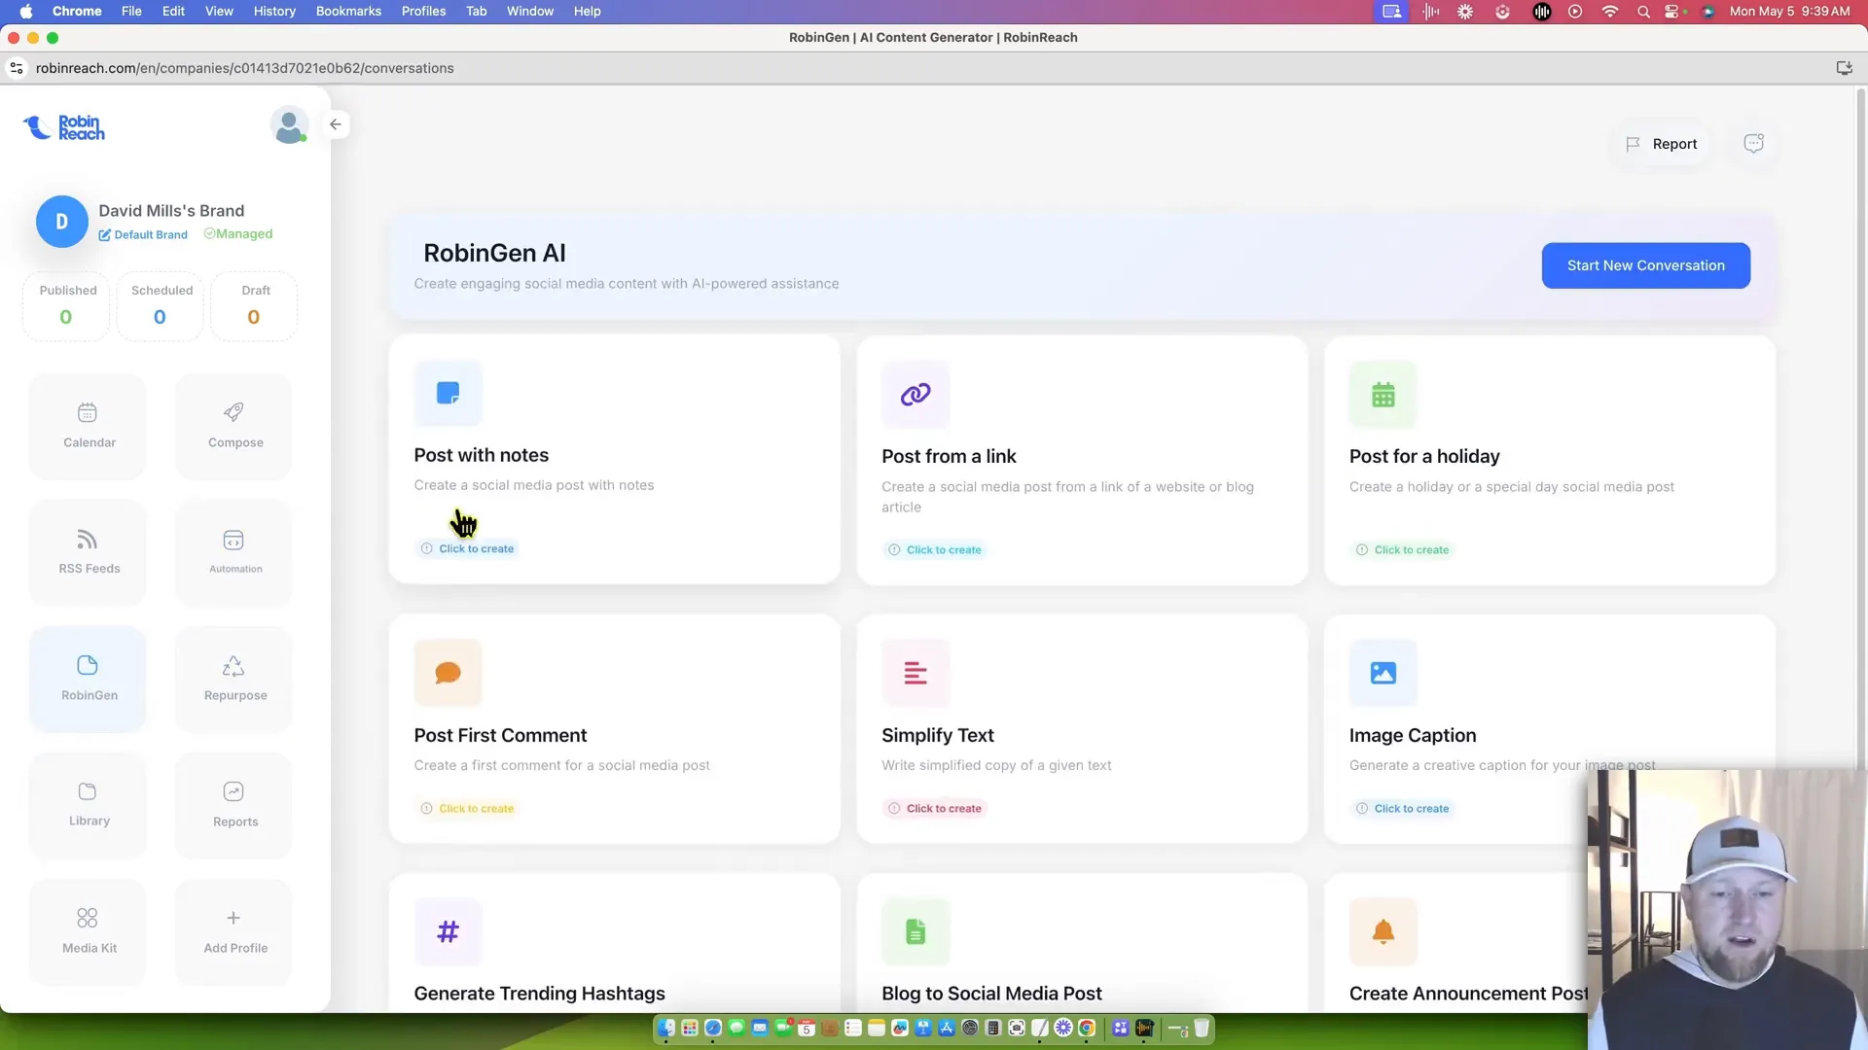Viewport: 1868px width, 1050px height.
Task: Open the Bookmarks menu in menu bar
Action: tap(348, 11)
